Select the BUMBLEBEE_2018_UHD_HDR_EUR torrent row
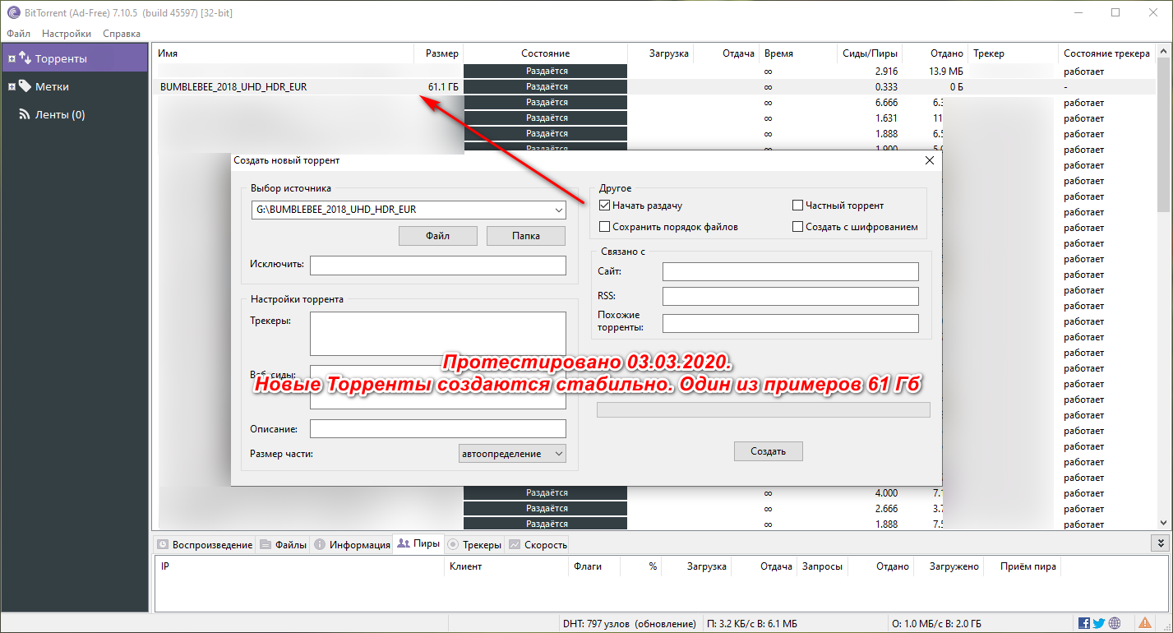 [653, 86]
